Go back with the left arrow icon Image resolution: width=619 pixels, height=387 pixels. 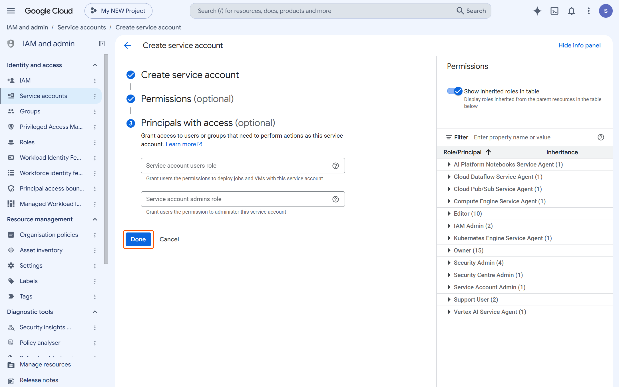pos(128,45)
